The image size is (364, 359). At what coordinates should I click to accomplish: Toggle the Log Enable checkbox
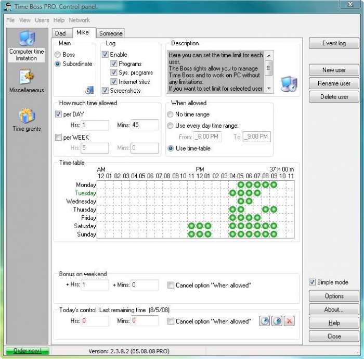pyautogui.click(x=105, y=54)
